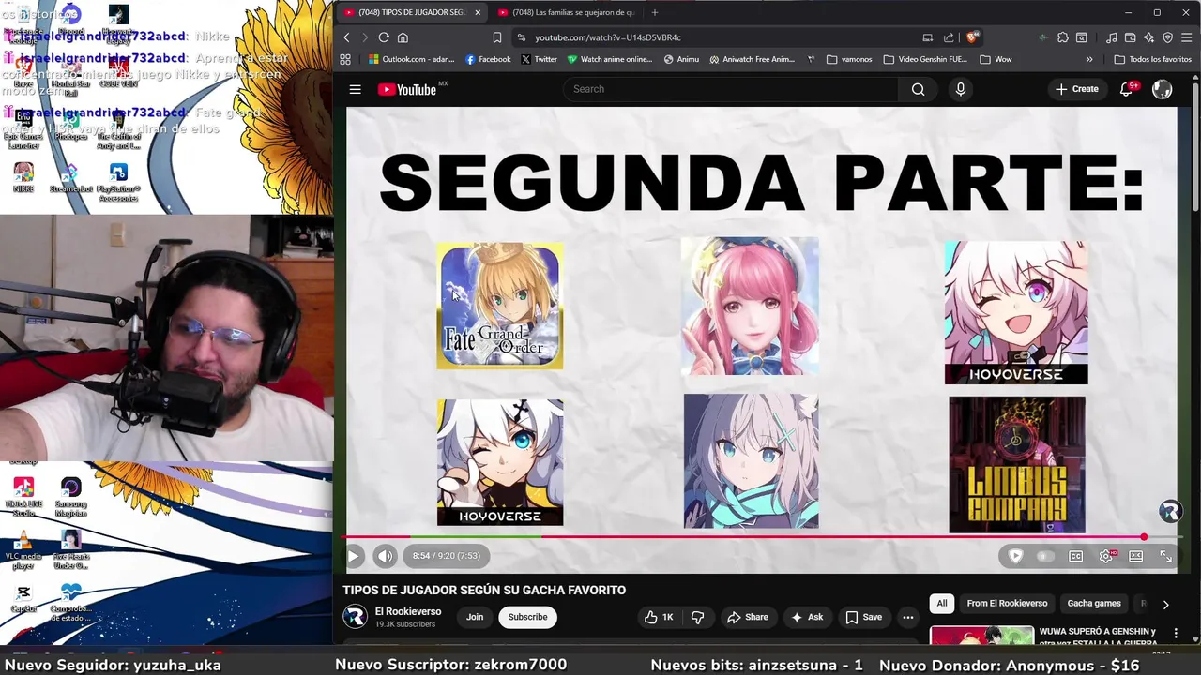Toggle the autoplay switch in the player
Viewport: 1201px width, 675px height.
(x=1043, y=556)
